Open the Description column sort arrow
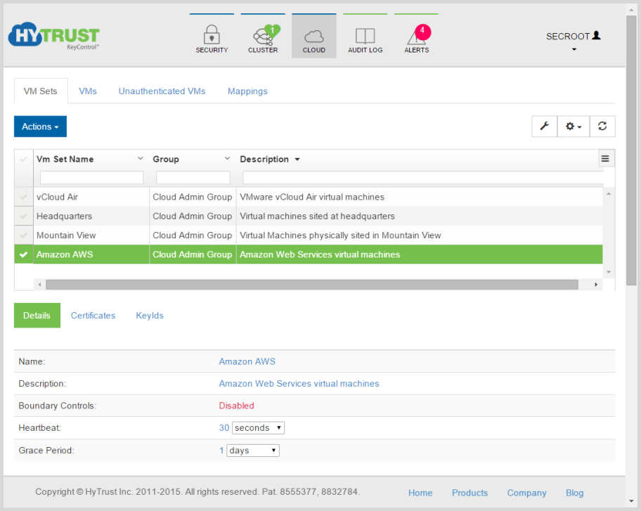Viewport: 641px width, 511px height. click(x=297, y=160)
